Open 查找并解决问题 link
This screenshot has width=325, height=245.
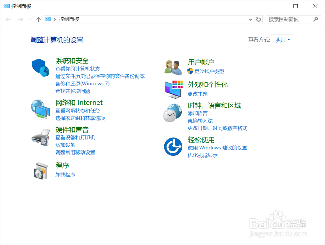click(x=73, y=91)
